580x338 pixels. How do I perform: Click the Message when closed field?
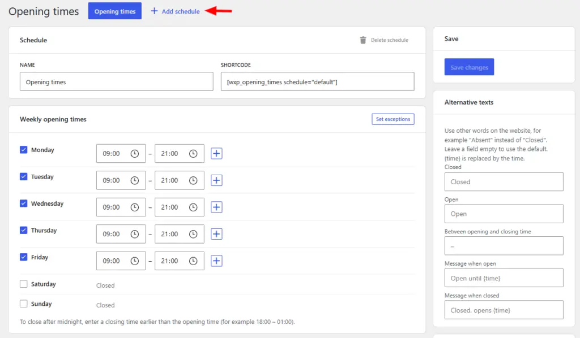[x=504, y=310]
